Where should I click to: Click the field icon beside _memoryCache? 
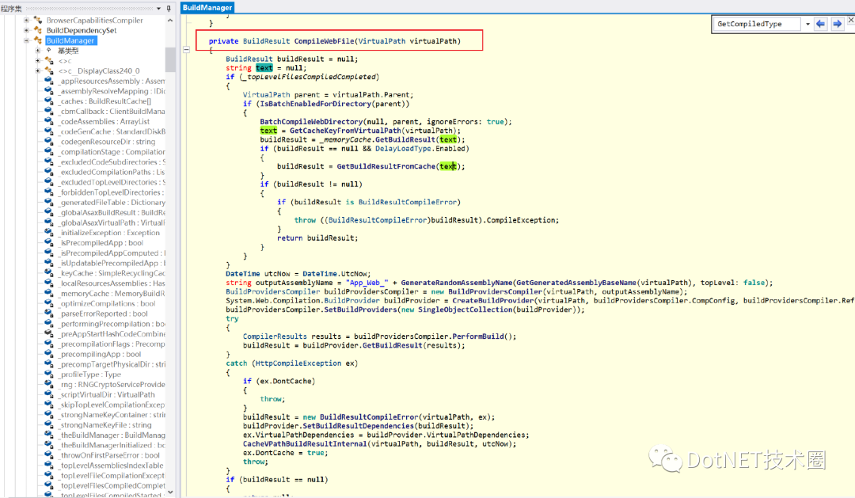point(49,294)
